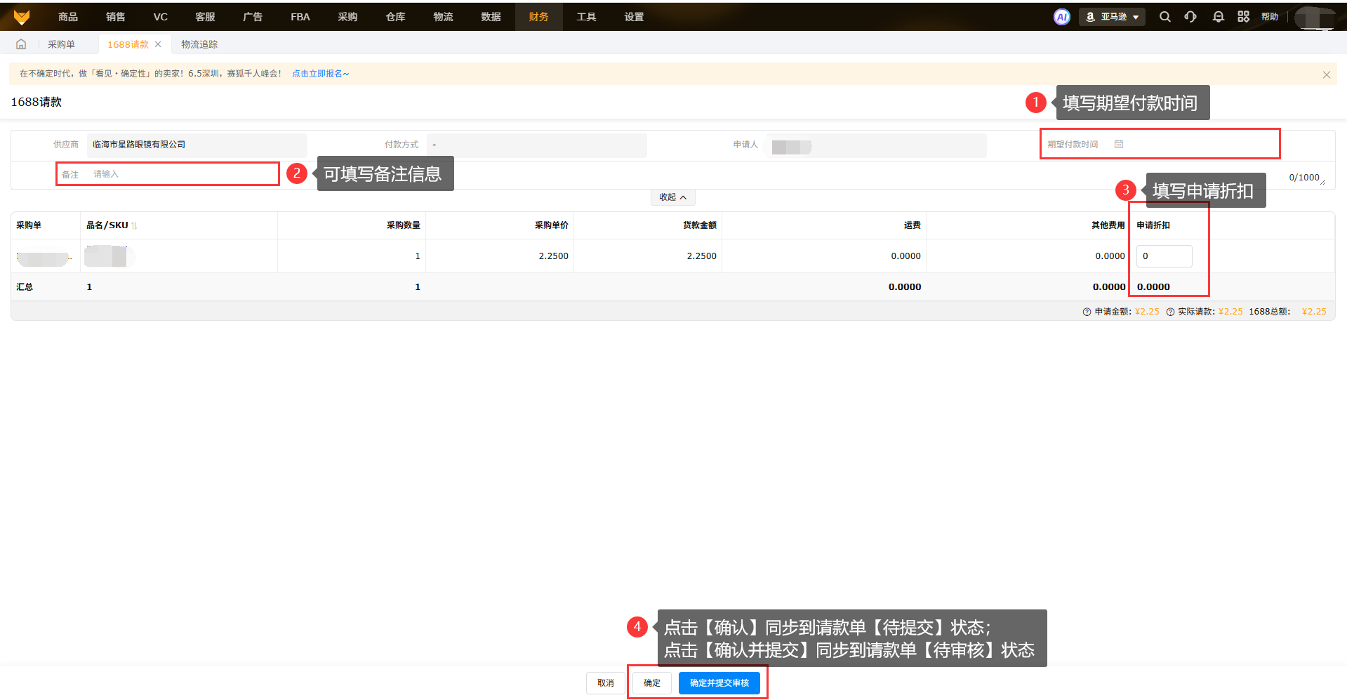Click the 0/1000 character counter

click(x=1304, y=178)
